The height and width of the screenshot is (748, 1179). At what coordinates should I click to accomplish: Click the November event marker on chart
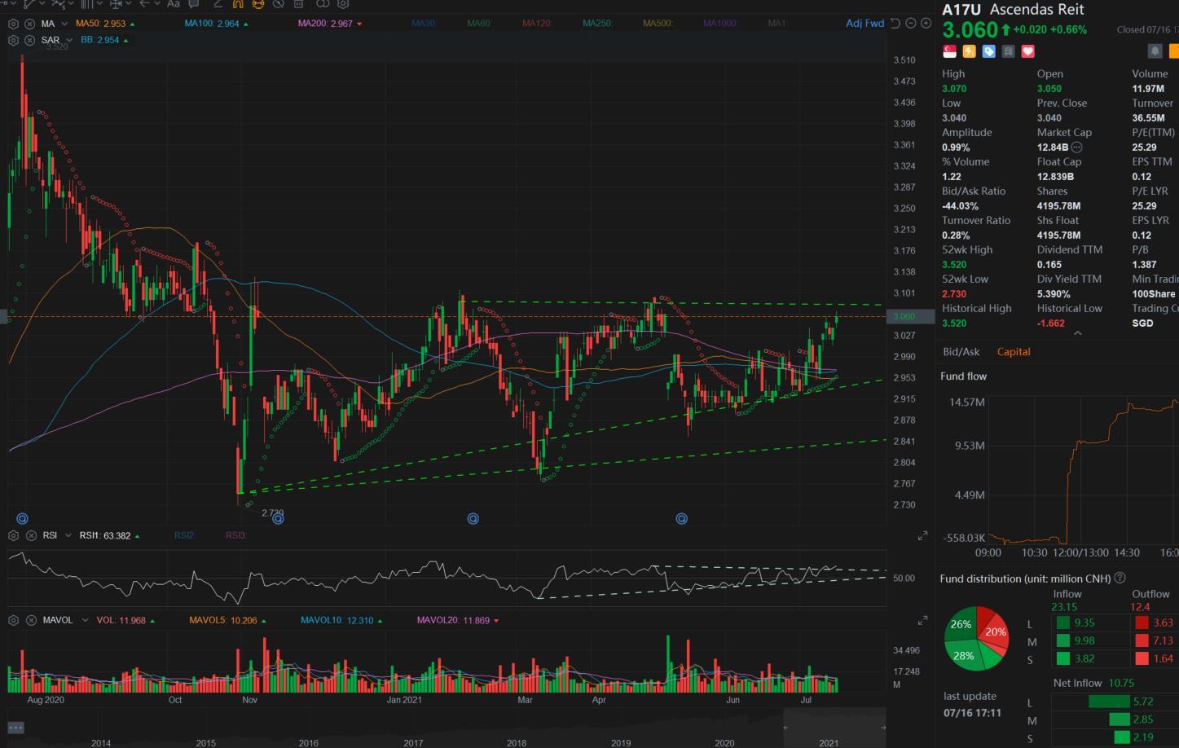278,518
